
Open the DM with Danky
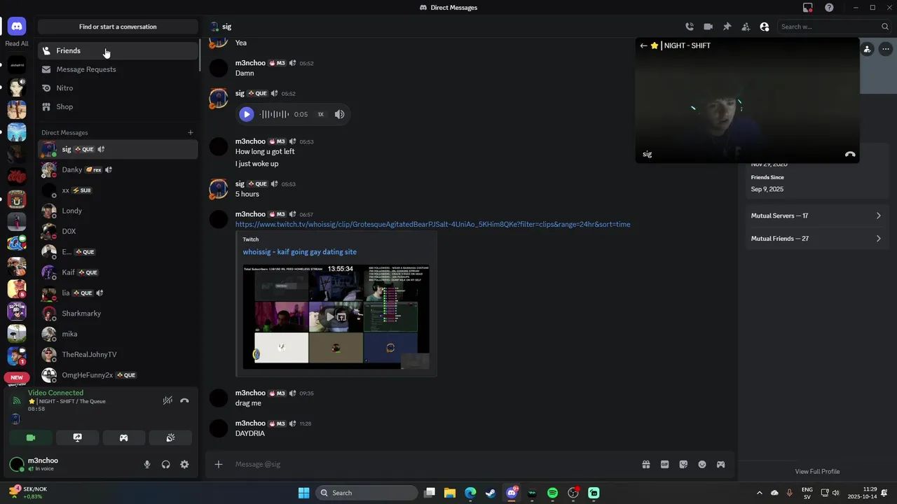[118, 169]
